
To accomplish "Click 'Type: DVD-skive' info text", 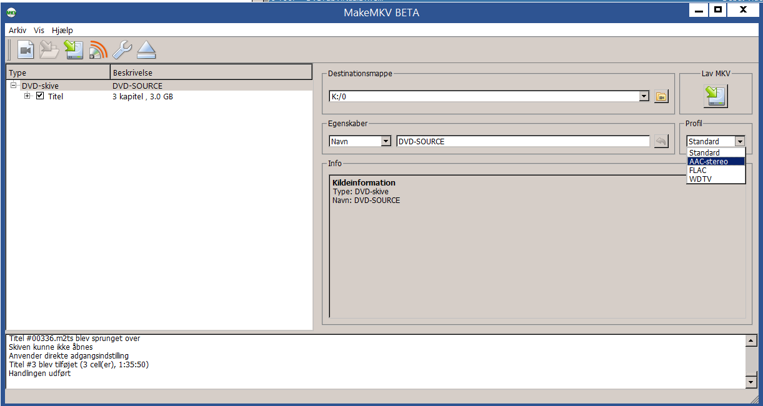I will [x=361, y=191].
